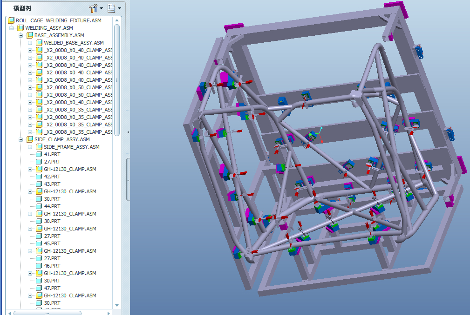The image size is (470, 315).
Task: Click the model tree Show list icon
Action: coord(111,8)
